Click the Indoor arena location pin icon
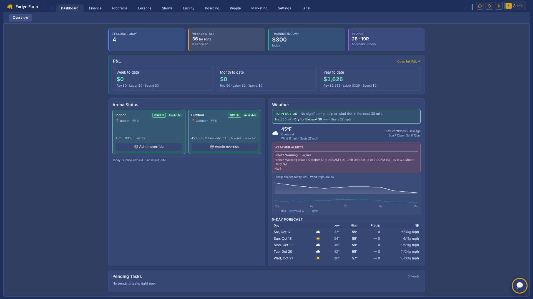The height and width of the screenshot is (299, 533). pyautogui.click(x=117, y=121)
